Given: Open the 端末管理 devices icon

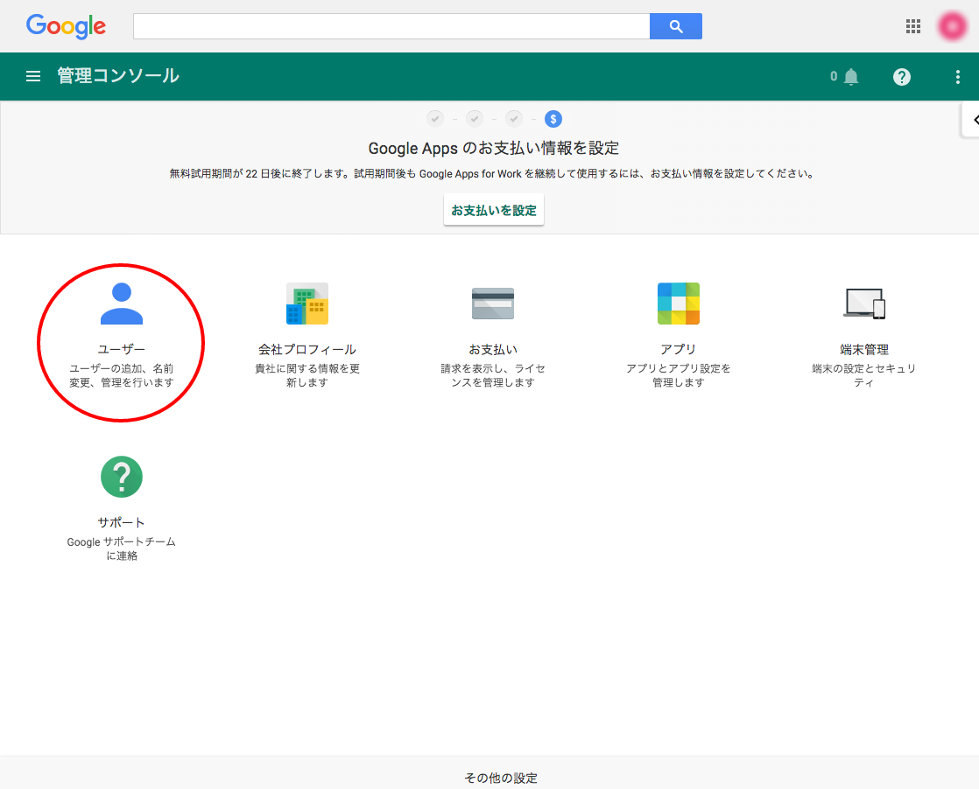Looking at the screenshot, I should [x=864, y=304].
